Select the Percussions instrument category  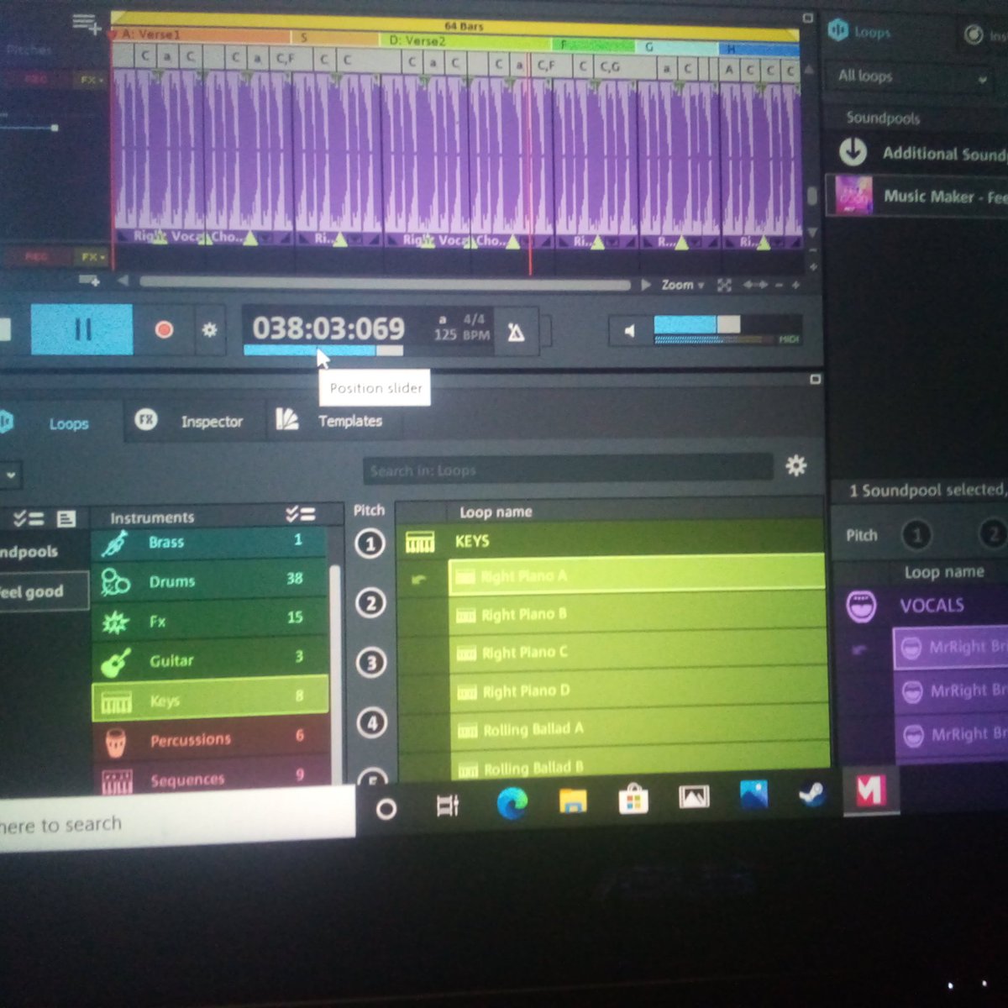pyautogui.click(x=210, y=739)
